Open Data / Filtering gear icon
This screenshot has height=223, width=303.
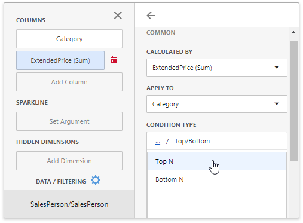pos(96,180)
